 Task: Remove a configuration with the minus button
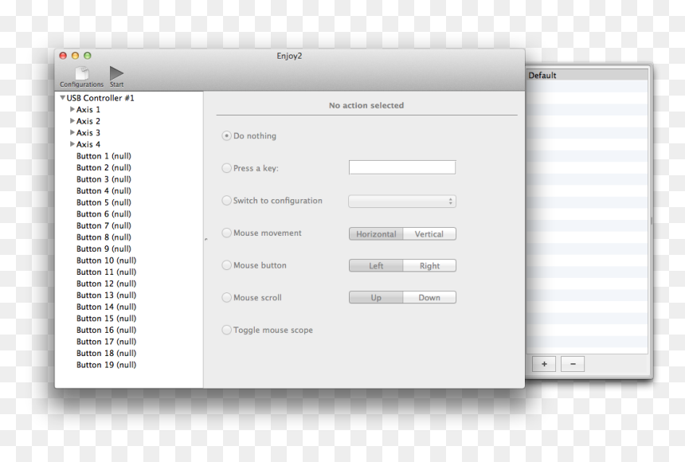pyautogui.click(x=573, y=364)
